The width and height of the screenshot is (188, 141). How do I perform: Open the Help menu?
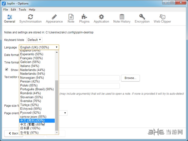click(x=32, y=10)
